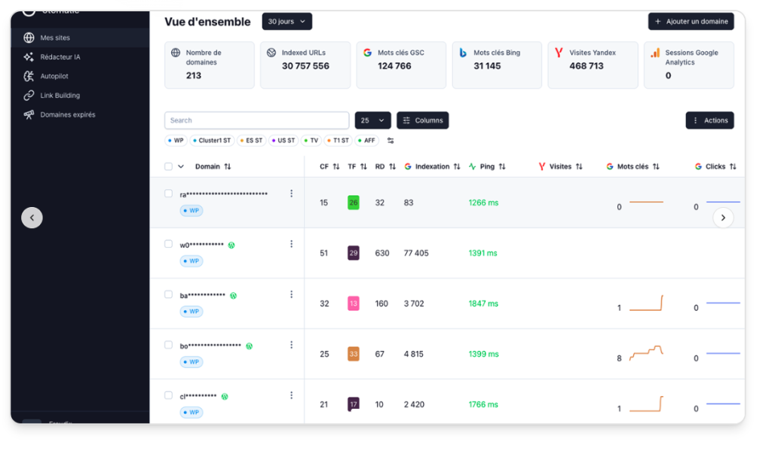Click the chain link icon for Link Building

(29, 96)
